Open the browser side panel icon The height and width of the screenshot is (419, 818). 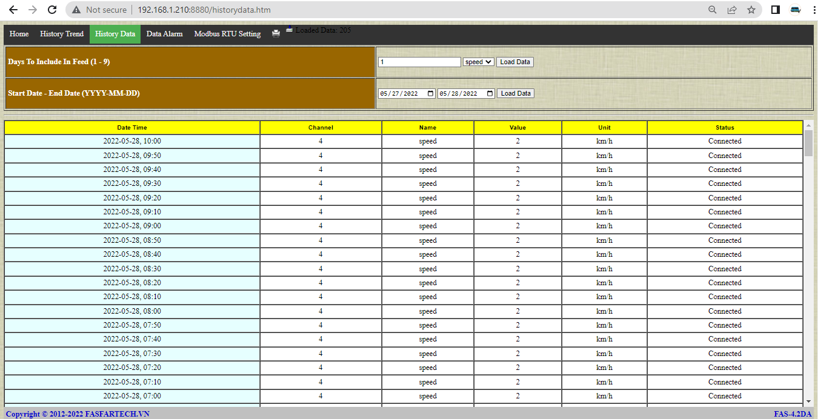coord(775,10)
